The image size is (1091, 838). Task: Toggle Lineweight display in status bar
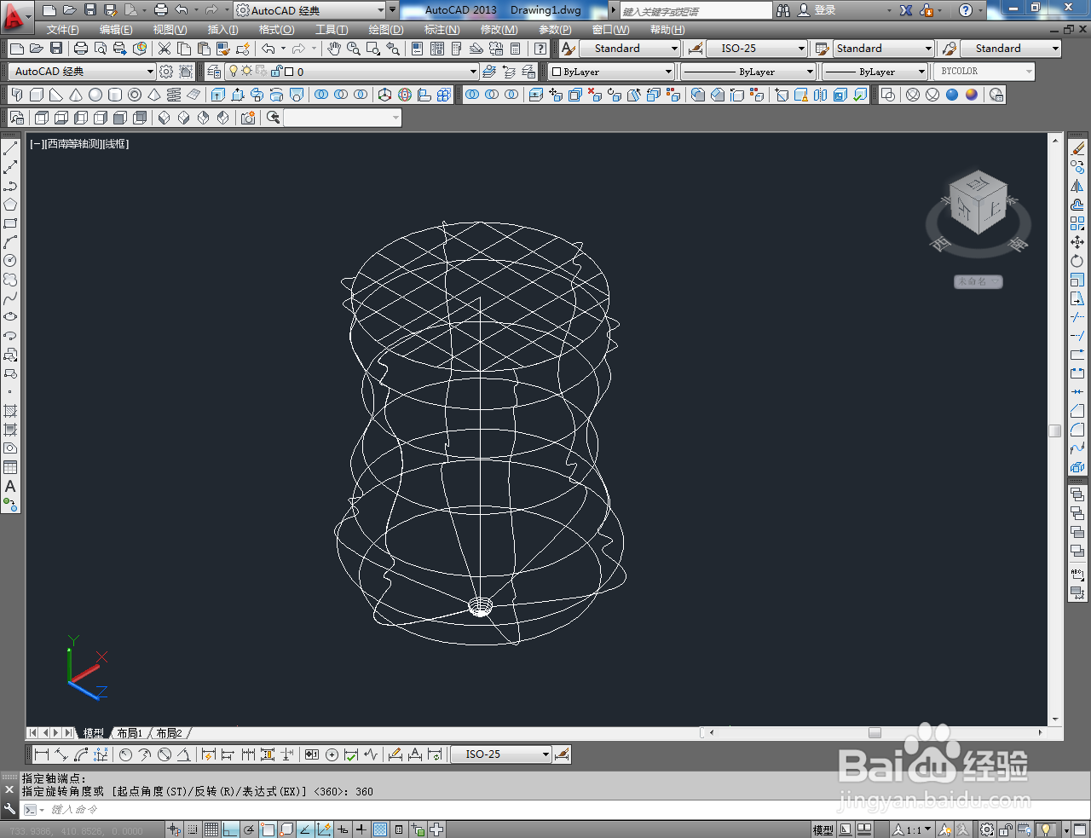click(361, 829)
